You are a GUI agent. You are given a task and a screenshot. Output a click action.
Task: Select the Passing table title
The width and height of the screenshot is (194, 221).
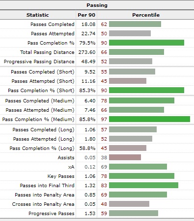point(97,5)
